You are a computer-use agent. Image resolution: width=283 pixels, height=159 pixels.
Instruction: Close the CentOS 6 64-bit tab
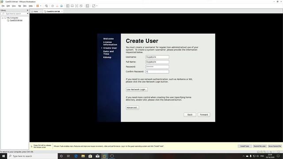[62, 11]
